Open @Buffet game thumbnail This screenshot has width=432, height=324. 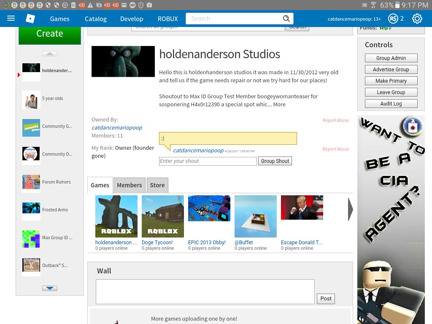click(255, 216)
